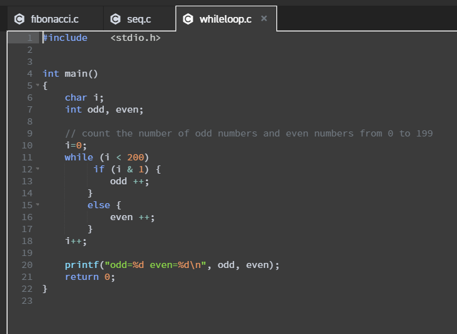Click on 'i++;' statement on line 18
The width and height of the screenshot is (457, 334).
pyautogui.click(x=76, y=241)
